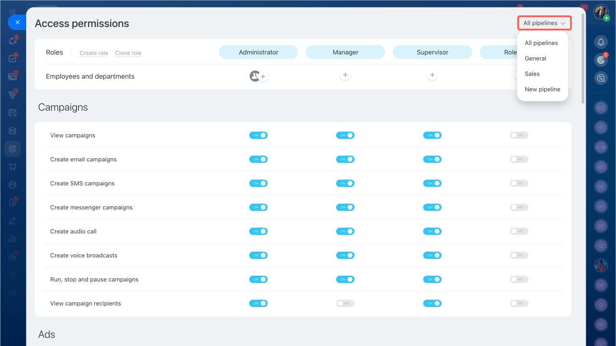Toggle Create email campaigns for Administrator
Viewport: 616px width, 346px height.
click(258, 159)
